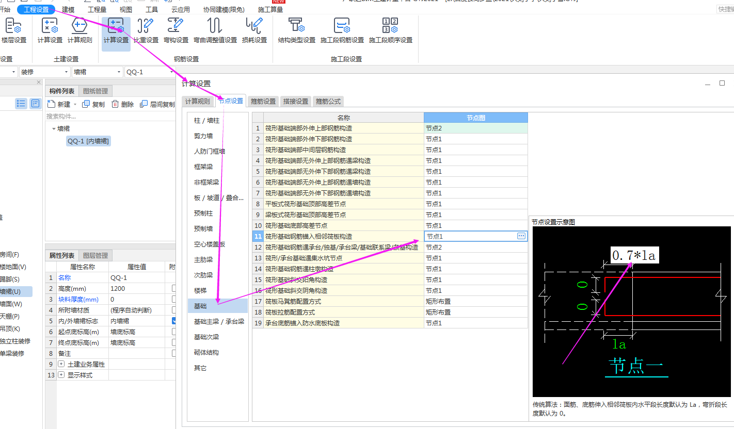Toggle checkbox for 块料厚度(mm) row
Viewport: 734px width, 429px height.
pyautogui.click(x=174, y=299)
